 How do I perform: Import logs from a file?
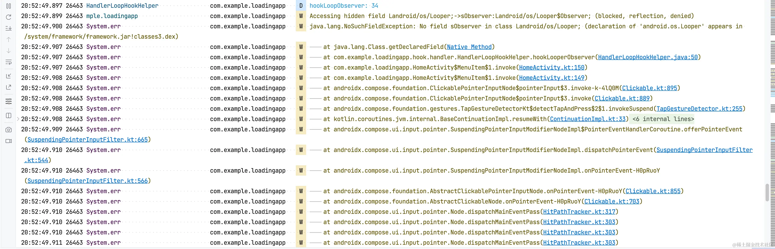click(8, 76)
